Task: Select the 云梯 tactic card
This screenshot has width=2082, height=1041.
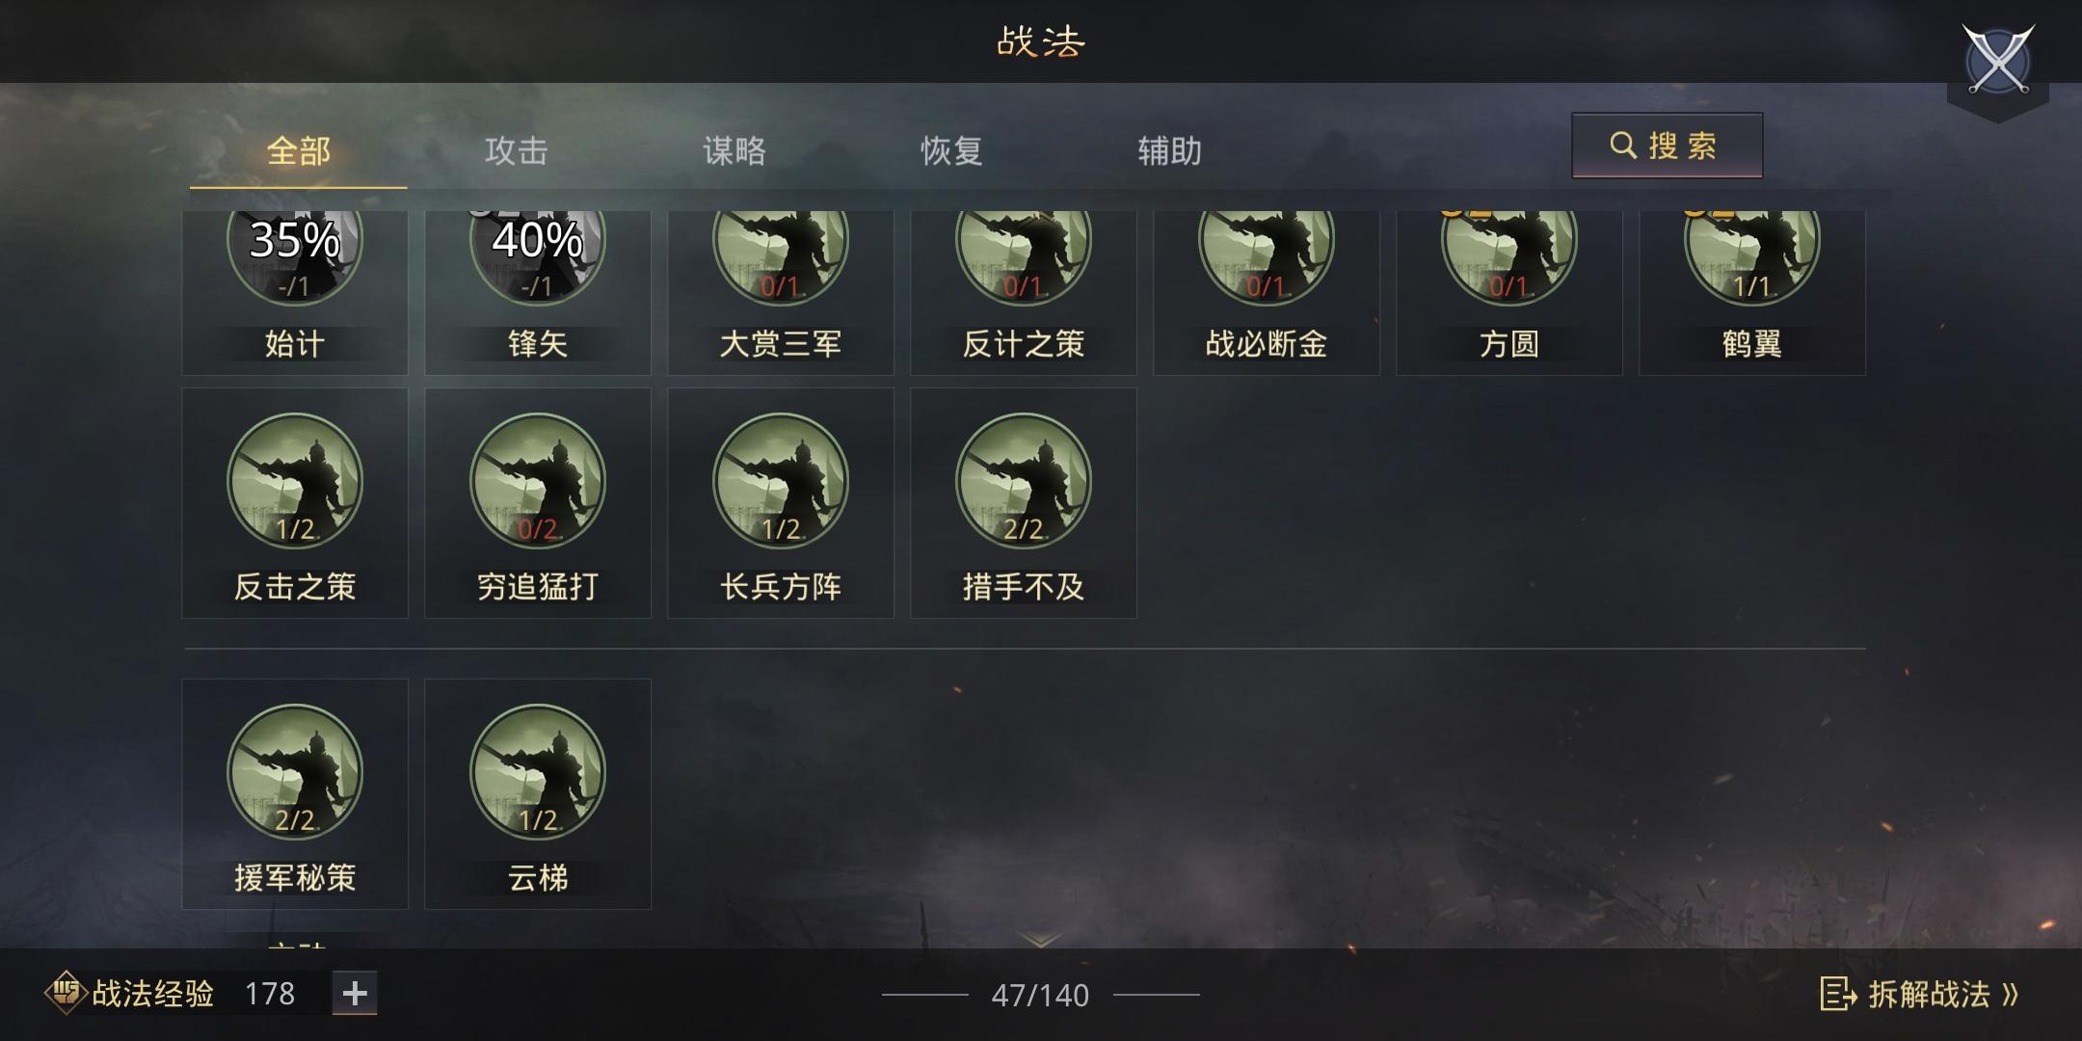Action: click(x=538, y=794)
